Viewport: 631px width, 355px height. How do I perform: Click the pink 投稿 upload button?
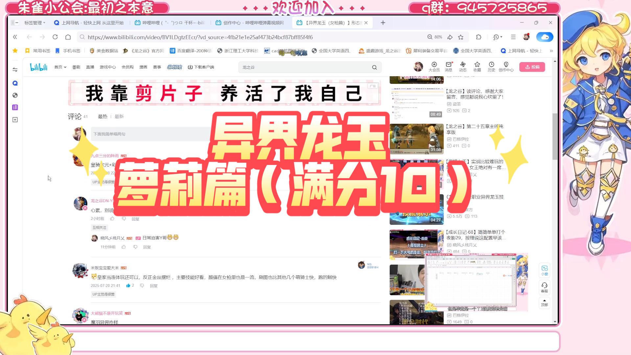[x=532, y=67]
